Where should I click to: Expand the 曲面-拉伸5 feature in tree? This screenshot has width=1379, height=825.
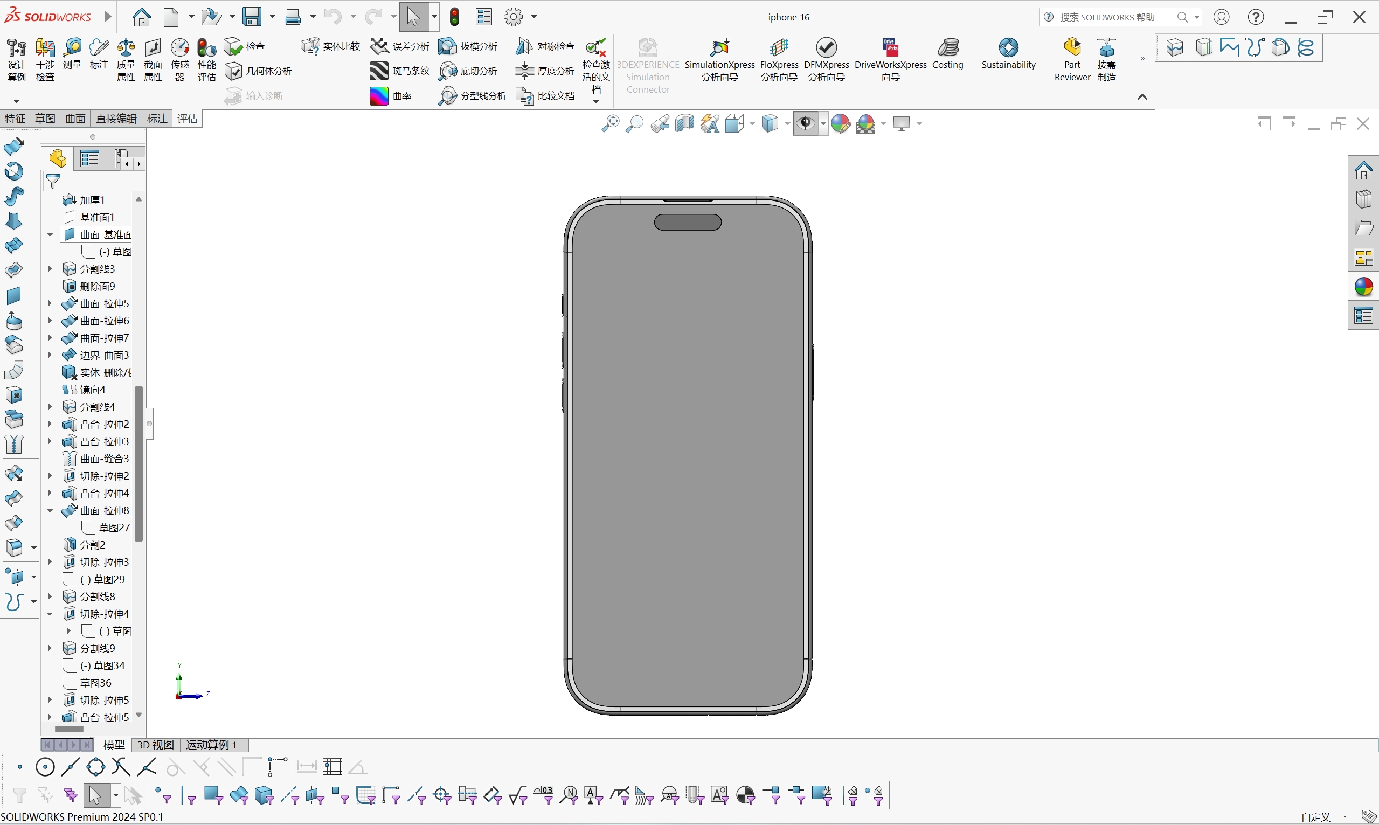[x=49, y=303]
